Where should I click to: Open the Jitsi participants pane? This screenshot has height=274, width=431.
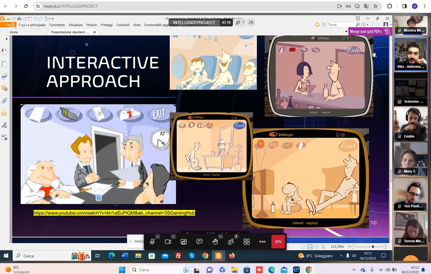click(231, 242)
